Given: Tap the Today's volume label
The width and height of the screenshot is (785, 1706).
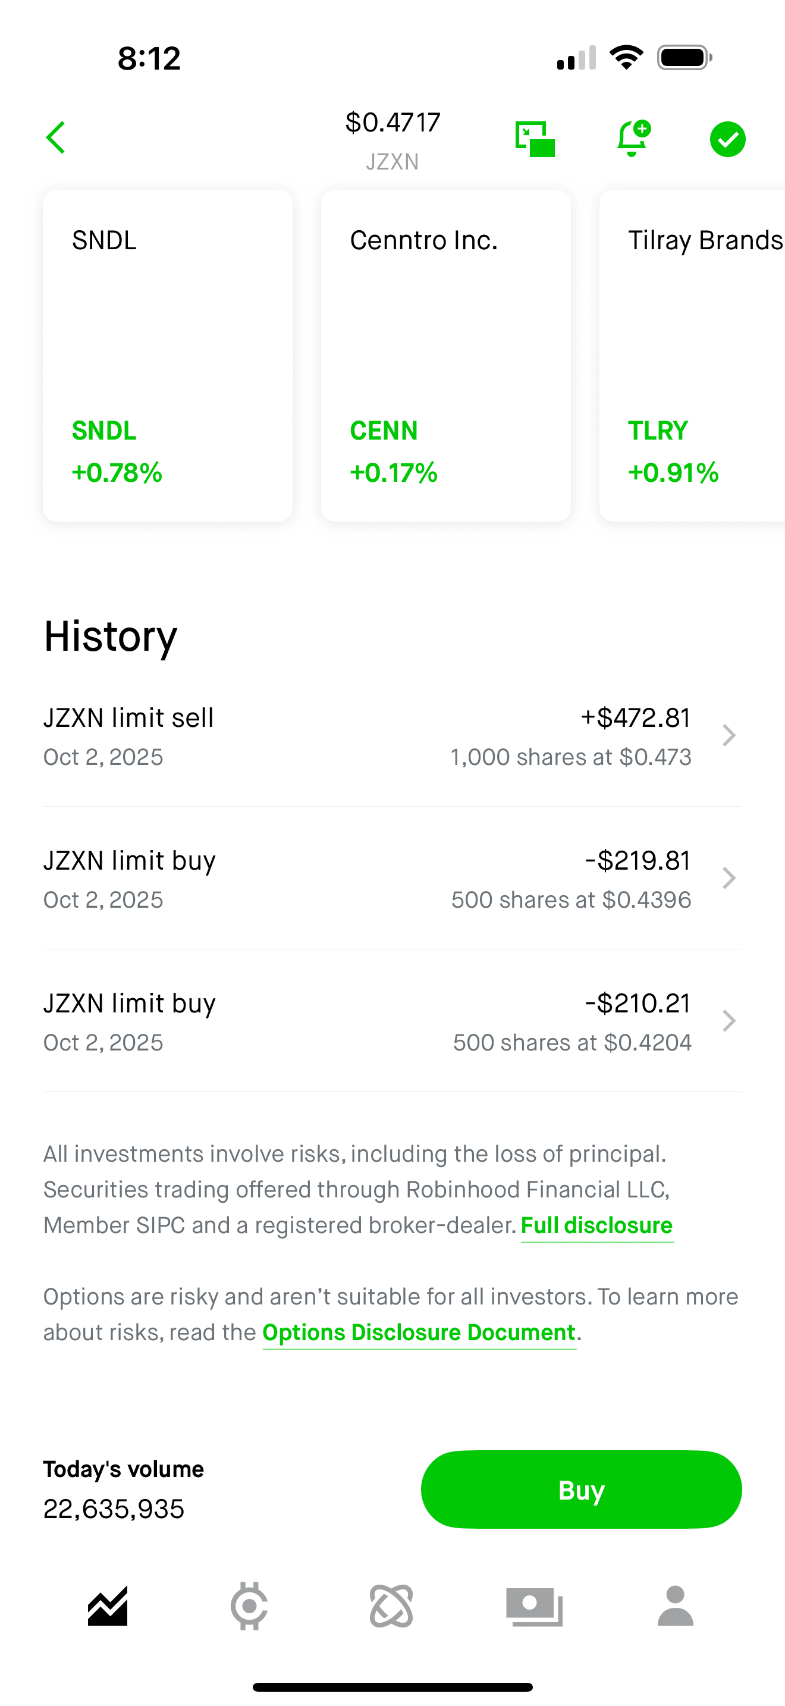Looking at the screenshot, I should [124, 1469].
